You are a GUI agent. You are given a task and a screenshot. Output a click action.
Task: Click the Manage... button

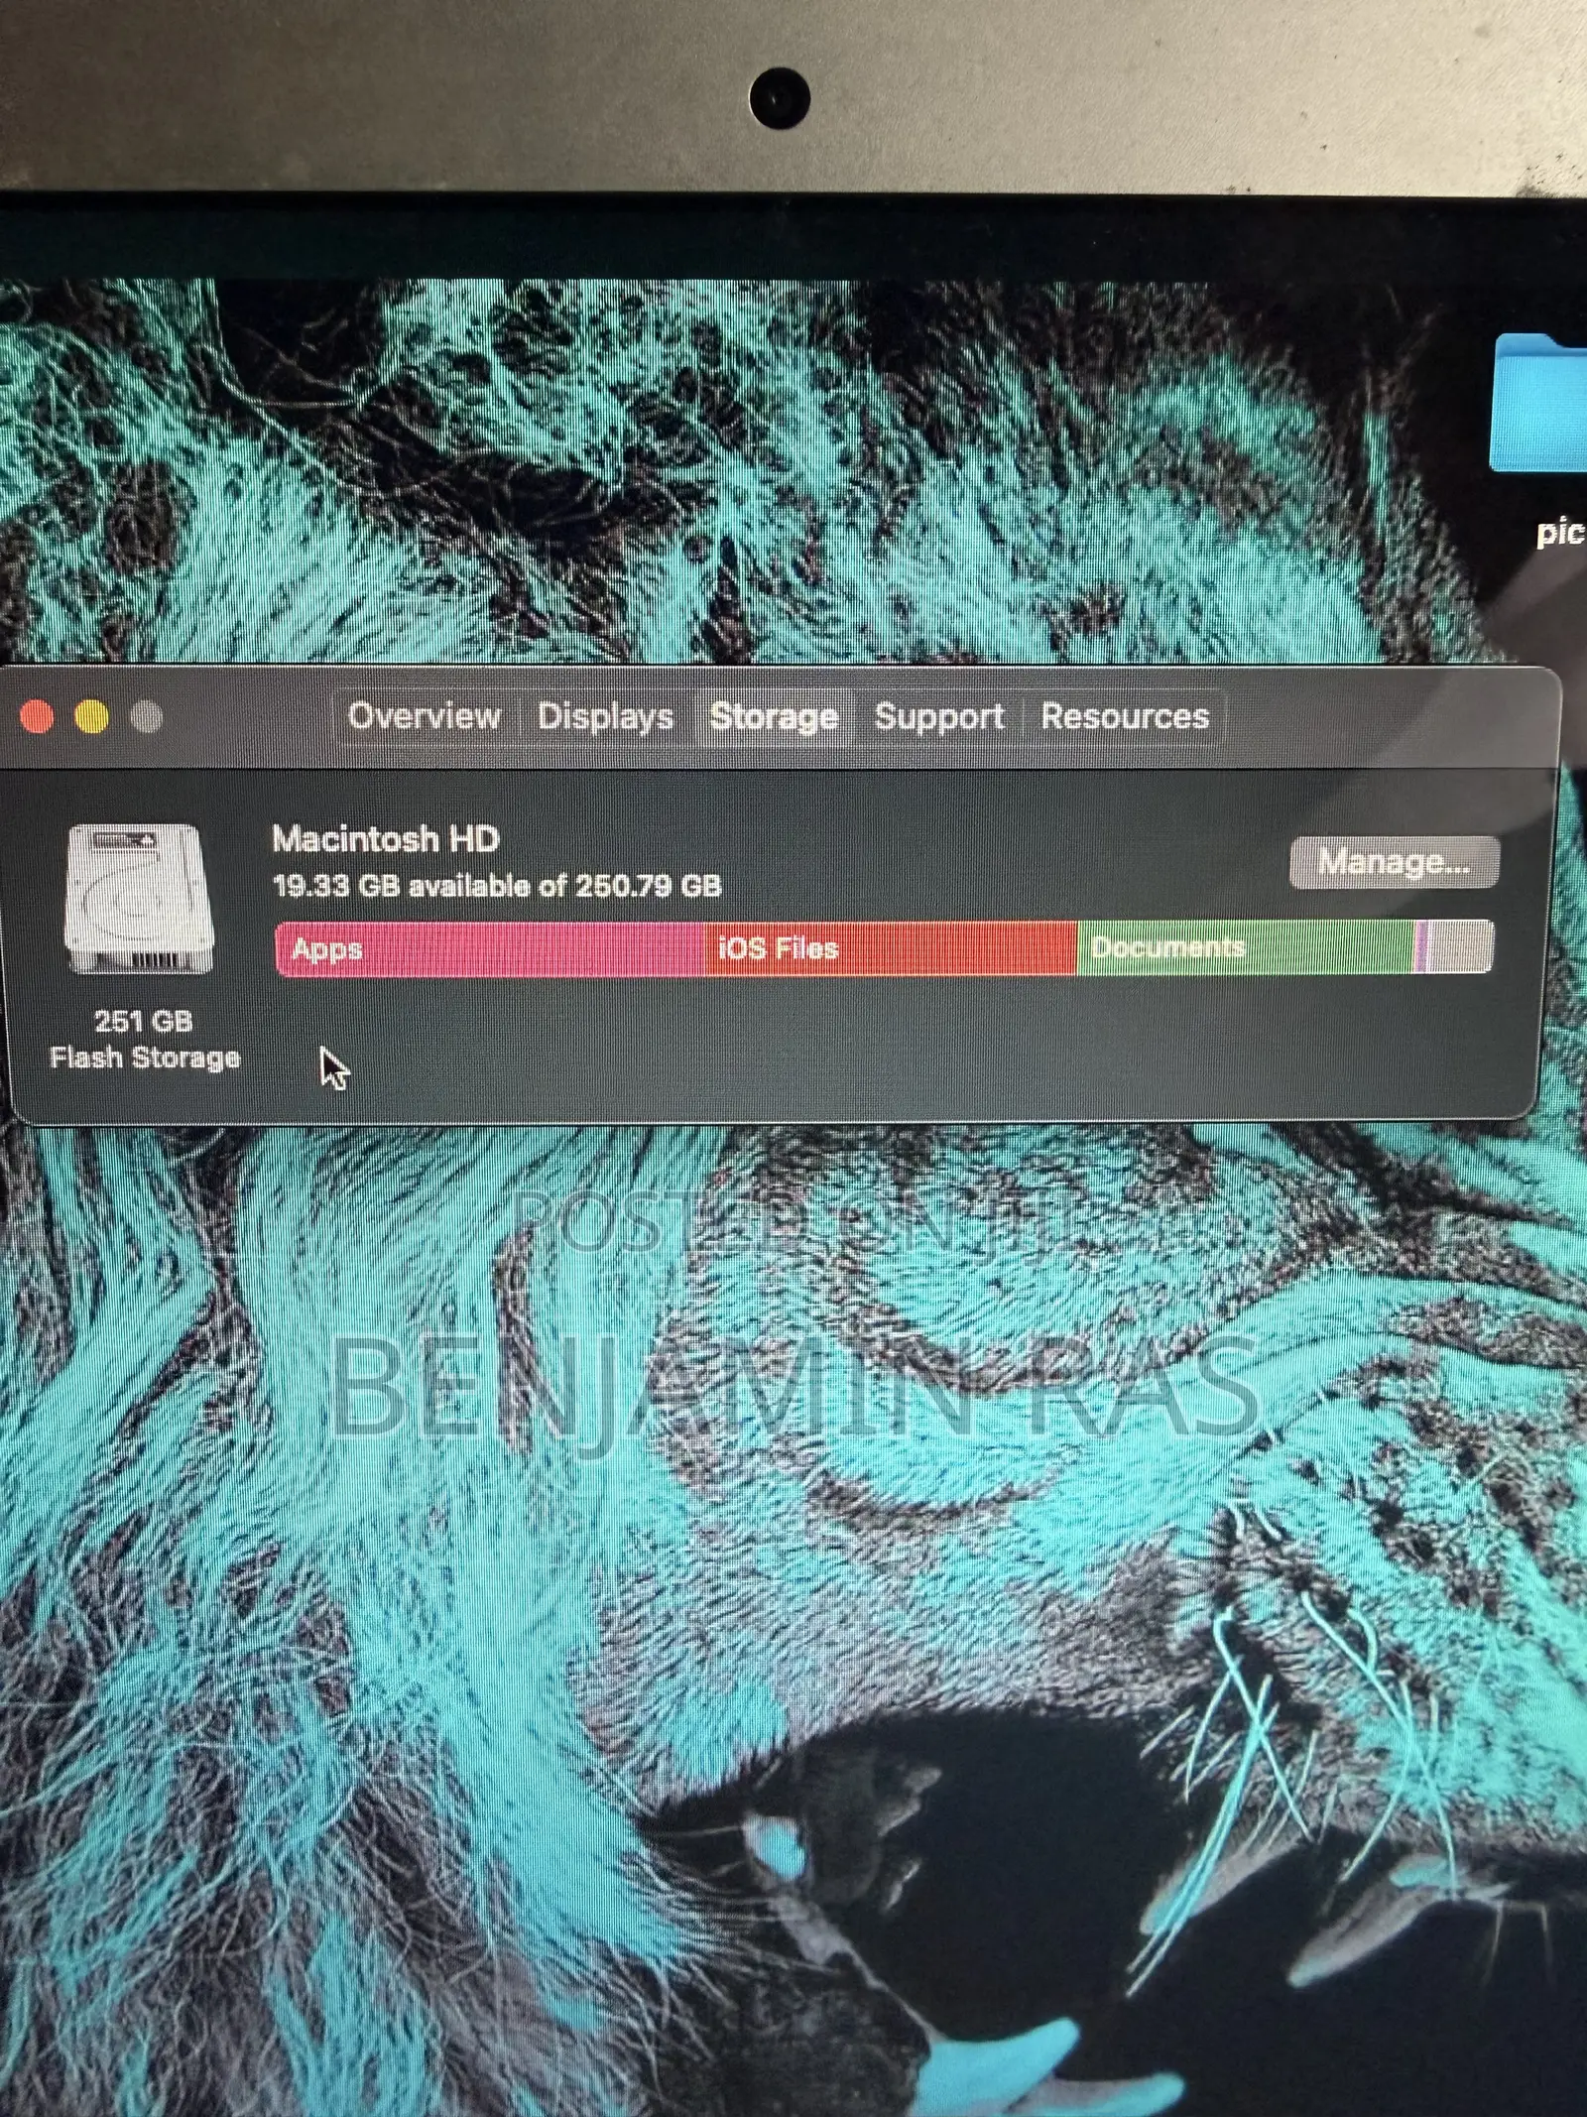point(1394,862)
